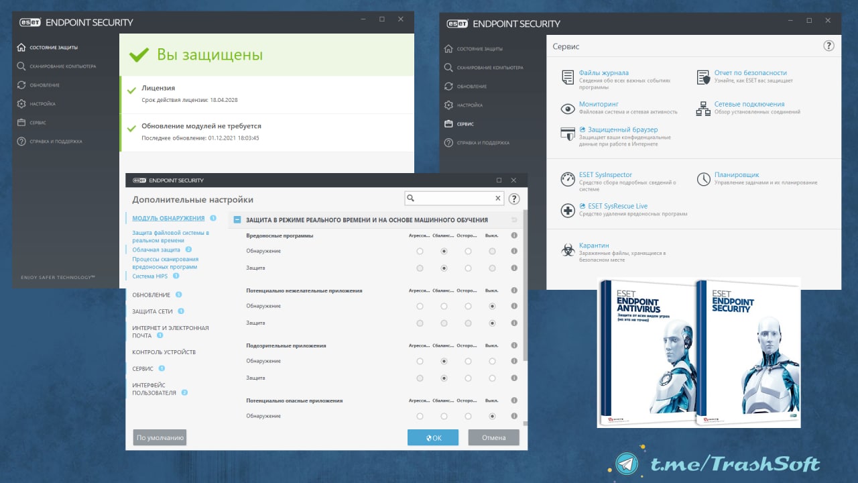Image resolution: width=858 pixels, height=483 pixels.
Task: Open help in the Сервис window header
Action: click(829, 46)
